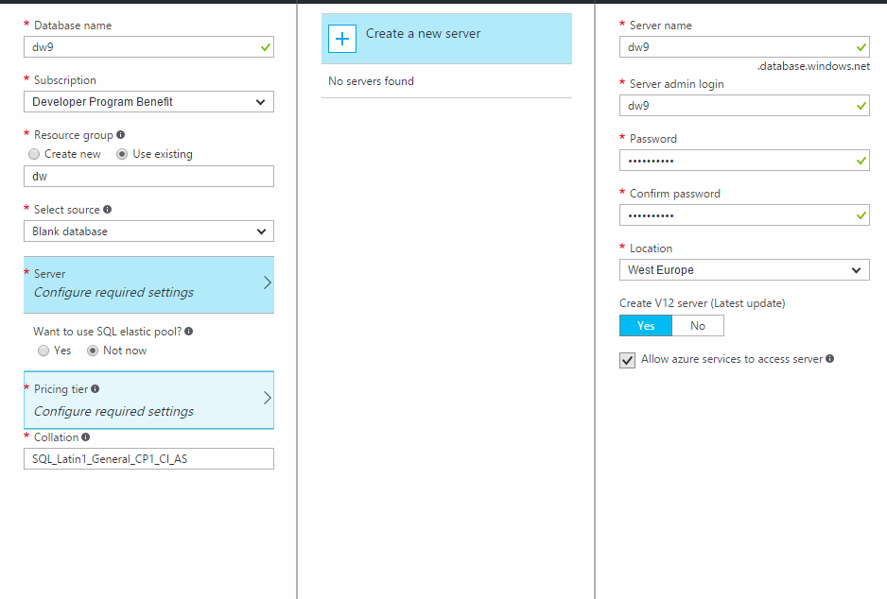Uncheck Allow azure services to access server

pos(627,360)
